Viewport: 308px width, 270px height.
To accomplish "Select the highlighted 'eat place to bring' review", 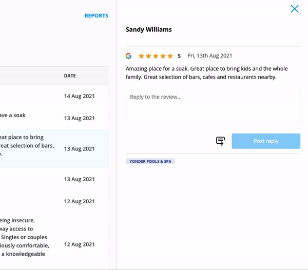I will click(x=54, y=149).
